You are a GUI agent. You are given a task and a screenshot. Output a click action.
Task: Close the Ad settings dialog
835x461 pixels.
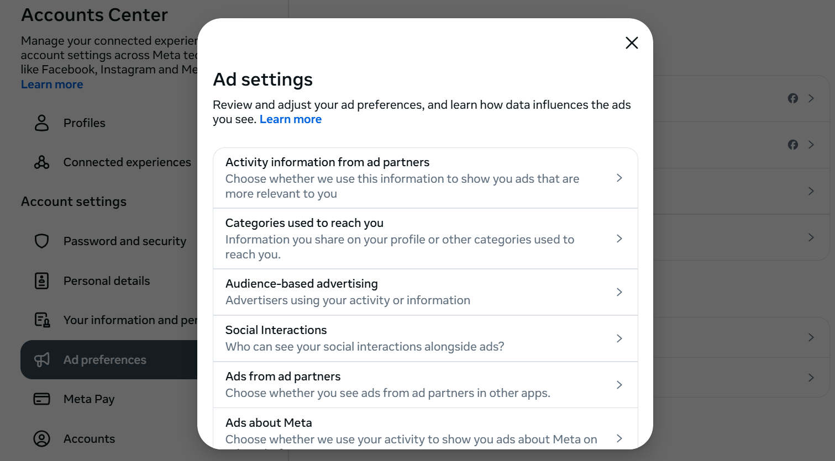pos(632,43)
